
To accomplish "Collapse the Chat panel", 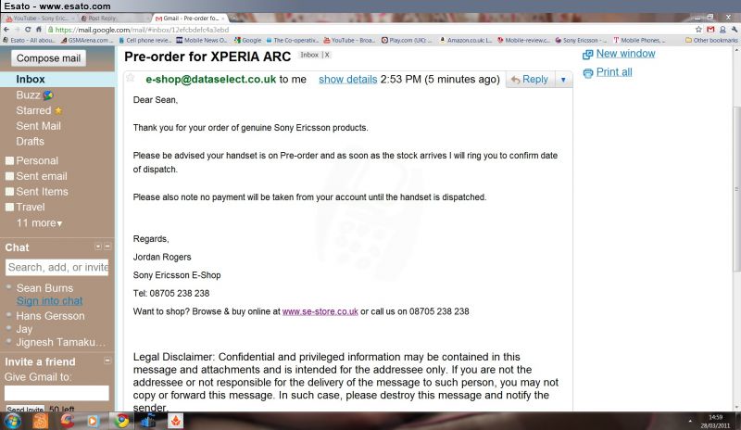I will pyautogui.click(x=107, y=247).
